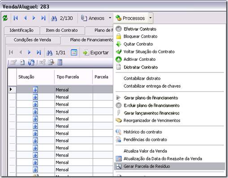Go to first installment in inner grid toolbar
The width and height of the screenshot is (228, 178).
(11, 52)
